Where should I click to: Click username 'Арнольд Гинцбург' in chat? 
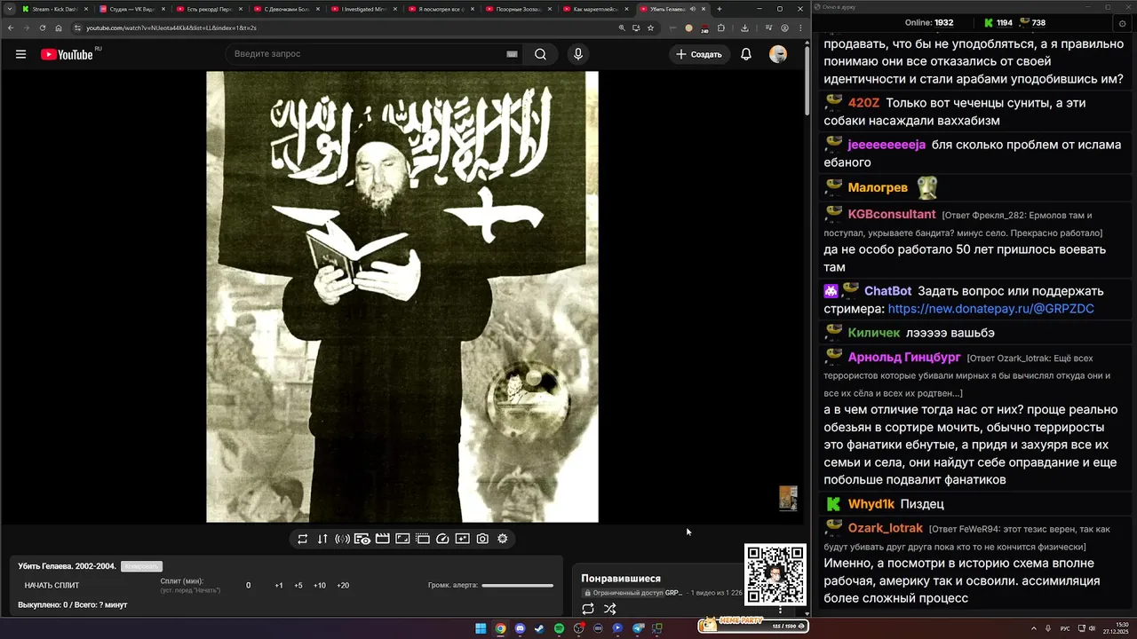(904, 357)
